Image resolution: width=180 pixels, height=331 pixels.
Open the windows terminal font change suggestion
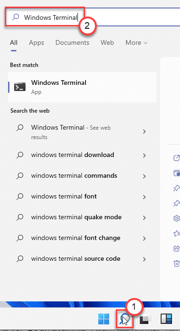82,238
